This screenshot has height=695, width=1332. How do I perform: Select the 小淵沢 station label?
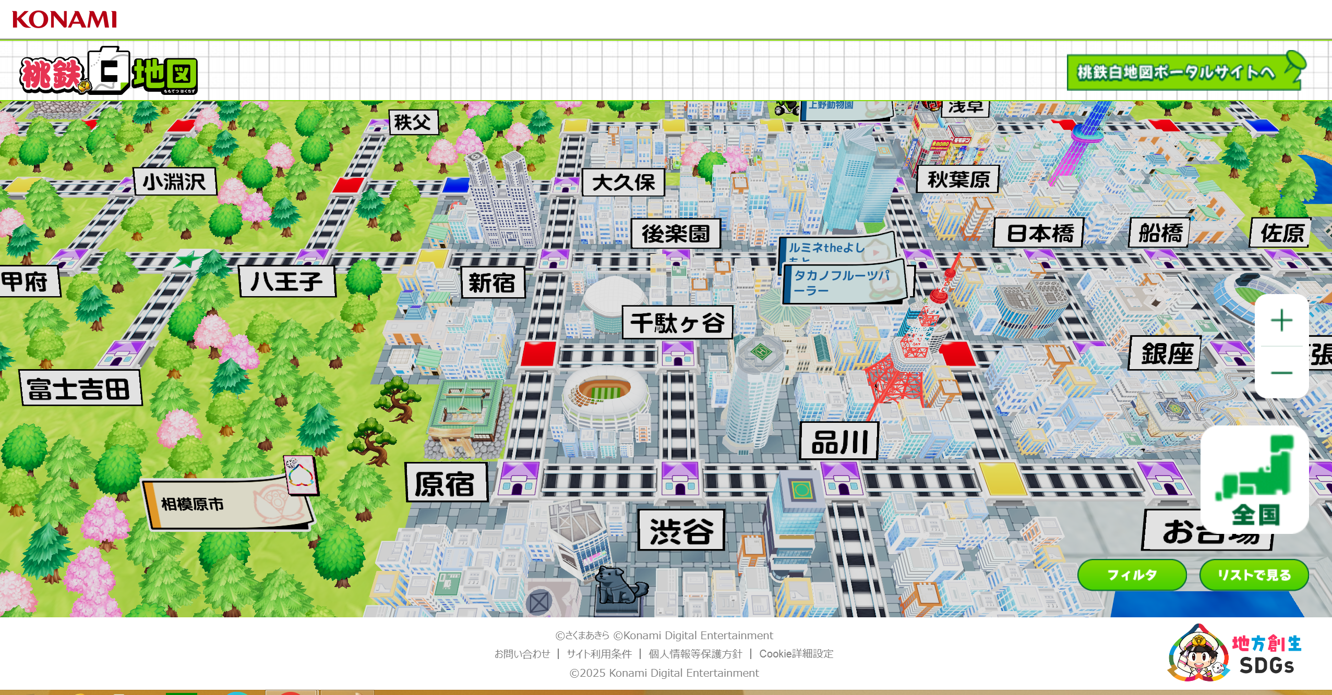tap(175, 181)
